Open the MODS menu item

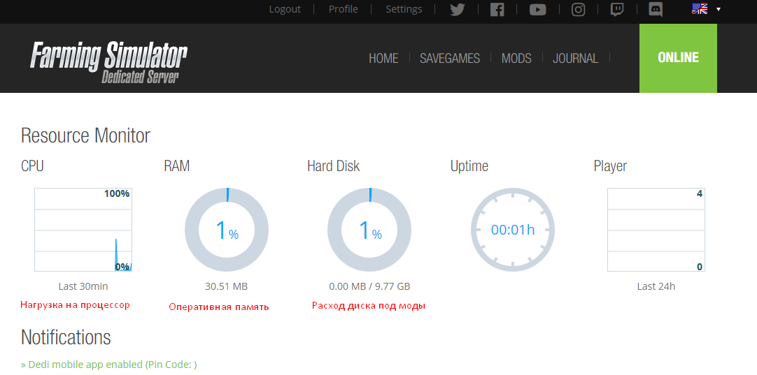point(516,59)
